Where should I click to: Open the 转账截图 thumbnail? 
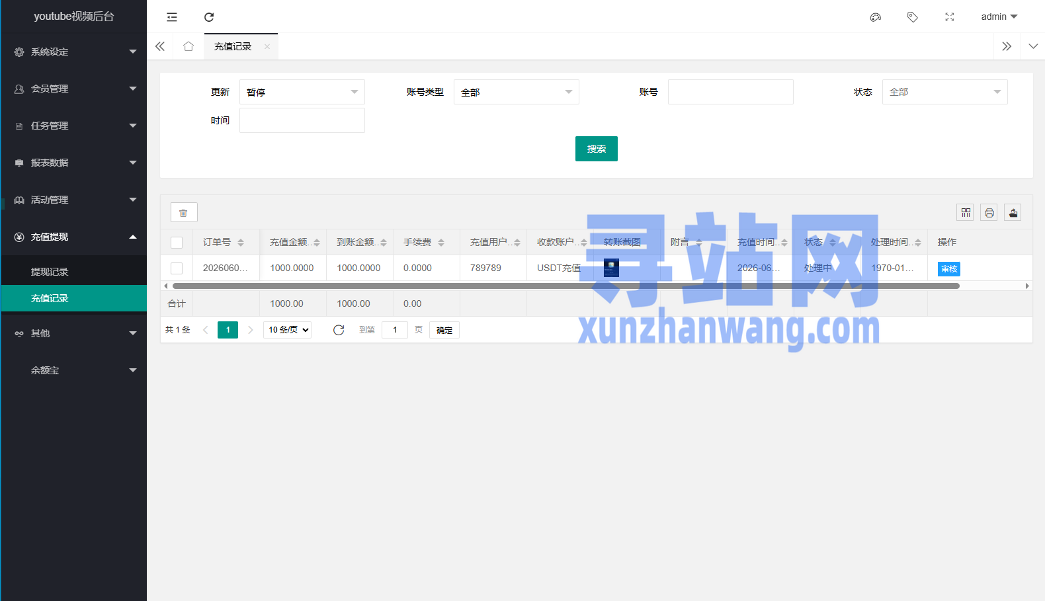point(611,268)
